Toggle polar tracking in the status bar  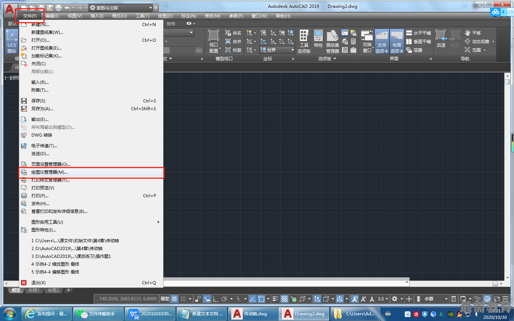225,299
